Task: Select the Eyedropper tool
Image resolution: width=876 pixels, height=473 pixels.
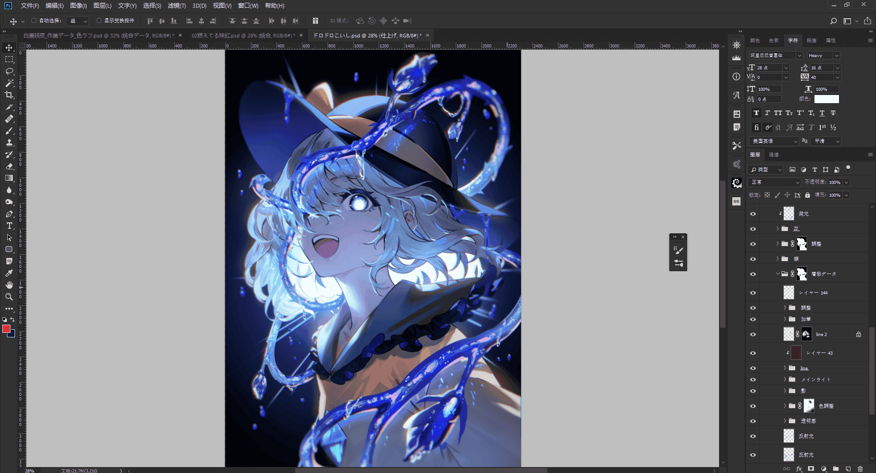Action: [9, 273]
